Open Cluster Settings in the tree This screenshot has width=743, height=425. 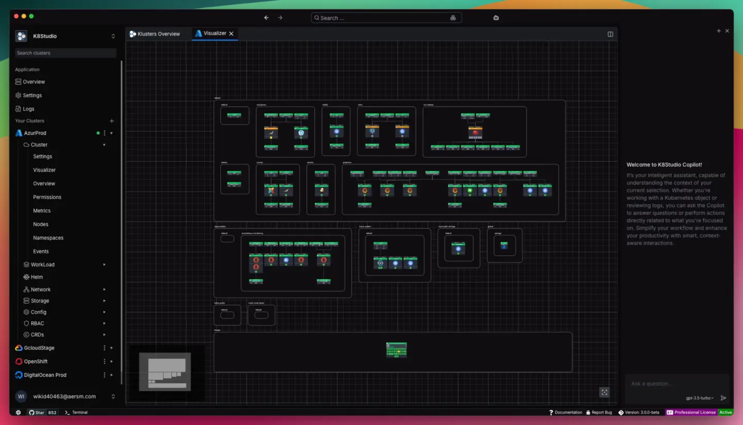43,157
